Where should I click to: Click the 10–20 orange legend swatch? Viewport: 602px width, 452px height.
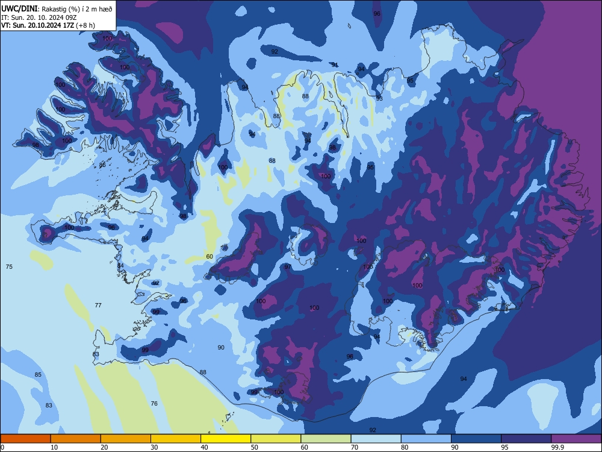[76, 439]
